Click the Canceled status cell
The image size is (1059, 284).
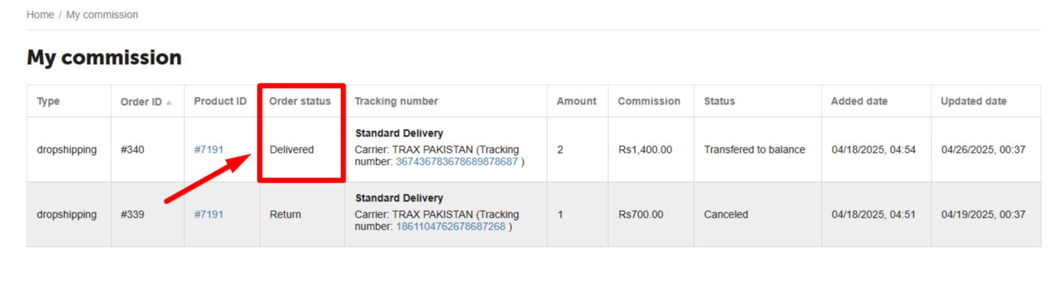726,215
